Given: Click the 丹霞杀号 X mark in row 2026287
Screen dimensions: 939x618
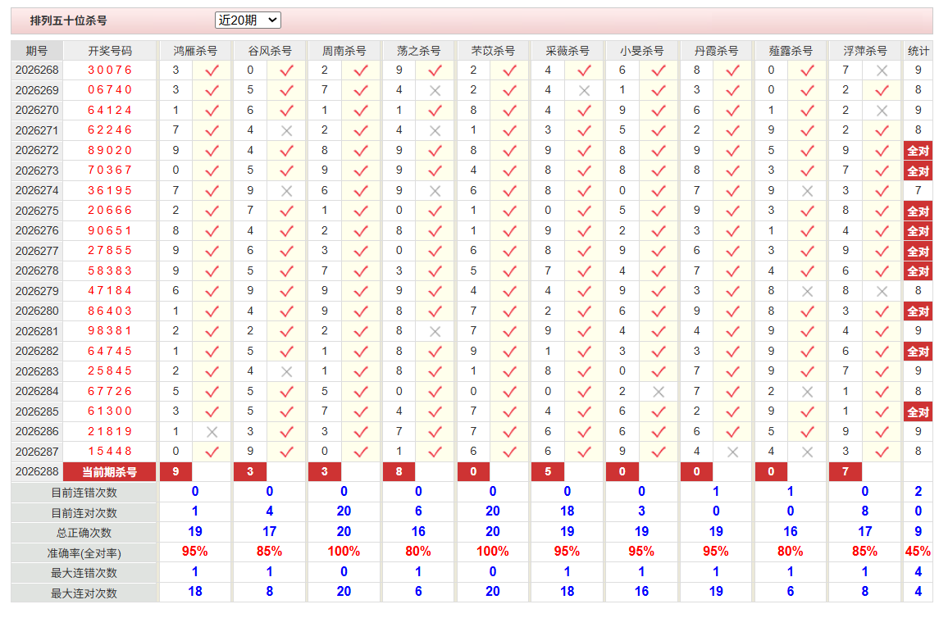Looking at the screenshot, I should pos(732,452).
